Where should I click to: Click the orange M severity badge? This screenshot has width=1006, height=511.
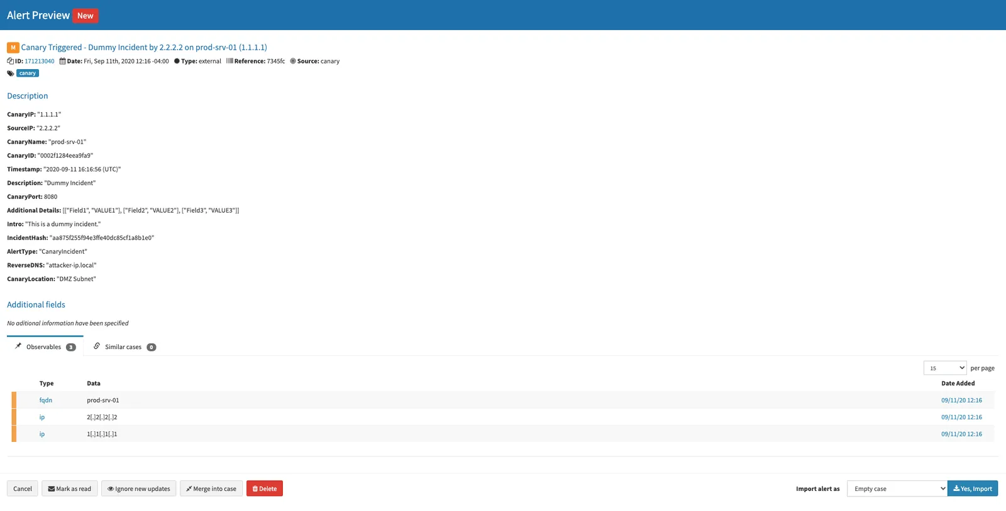point(13,48)
